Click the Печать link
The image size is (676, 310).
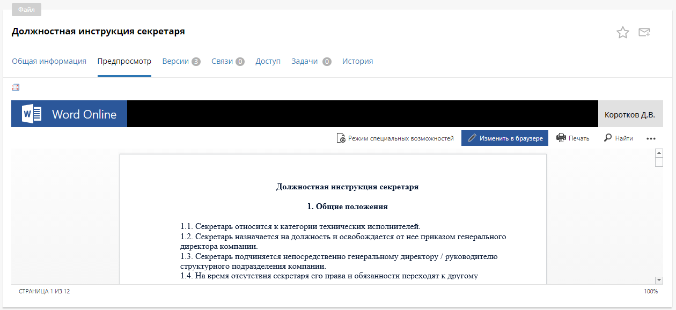pyautogui.click(x=578, y=138)
